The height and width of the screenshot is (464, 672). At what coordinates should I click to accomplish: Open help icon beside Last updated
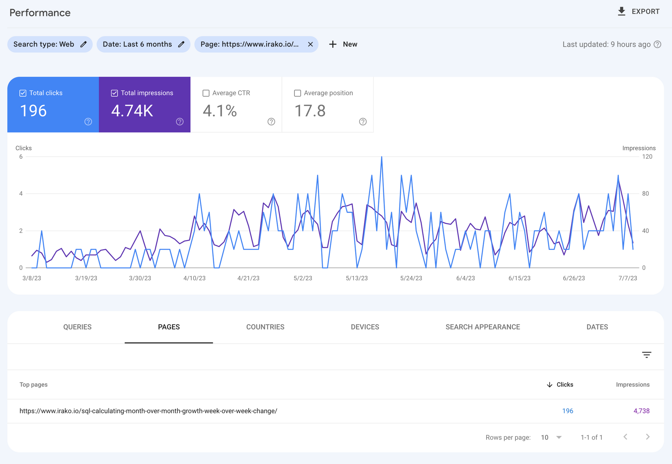pyautogui.click(x=658, y=44)
